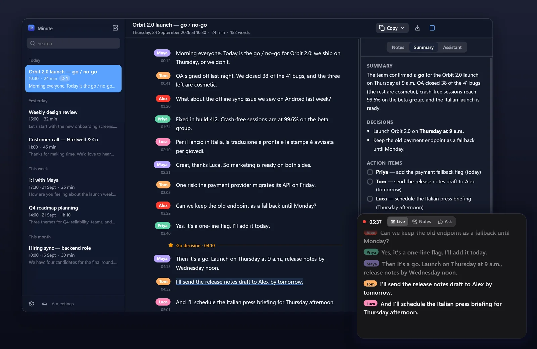Select the Orbit 2.0 launch meeting in sidebar
The height and width of the screenshot is (349, 537).
(x=73, y=78)
